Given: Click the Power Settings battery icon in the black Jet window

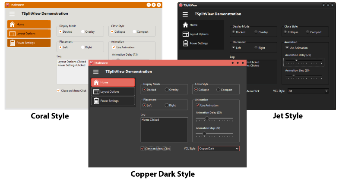Looking at the screenshot, I should pos(185,43).
